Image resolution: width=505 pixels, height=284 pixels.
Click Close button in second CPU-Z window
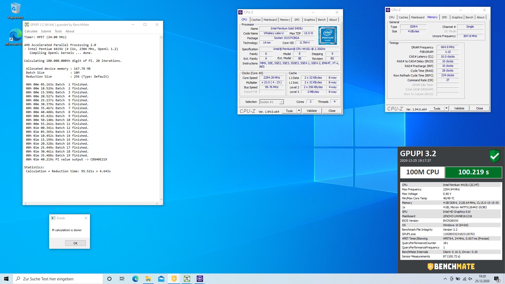pos(479,108)
